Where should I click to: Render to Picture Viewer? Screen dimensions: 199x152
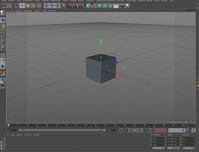[75, 6]
